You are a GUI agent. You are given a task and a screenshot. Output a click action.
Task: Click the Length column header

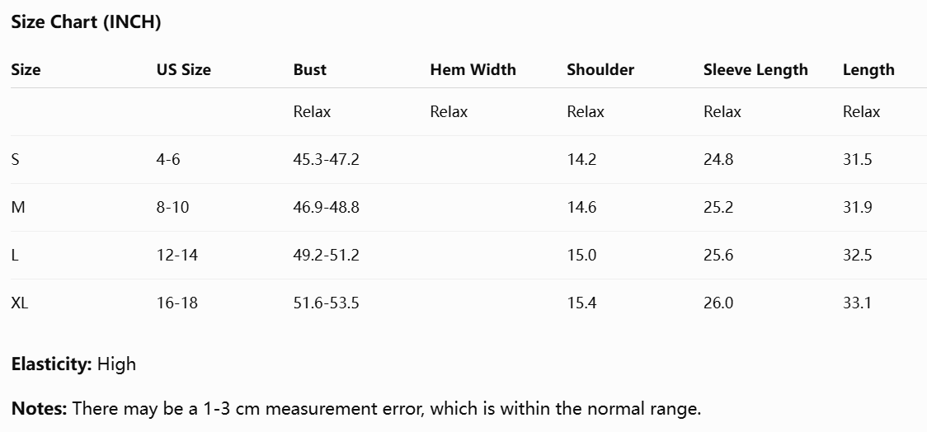pyautogui.click(x=868, y=70)
